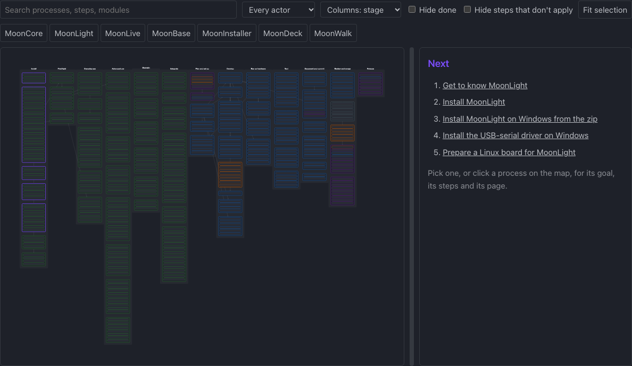Select the MoonWalk module filter

[333, 33]
